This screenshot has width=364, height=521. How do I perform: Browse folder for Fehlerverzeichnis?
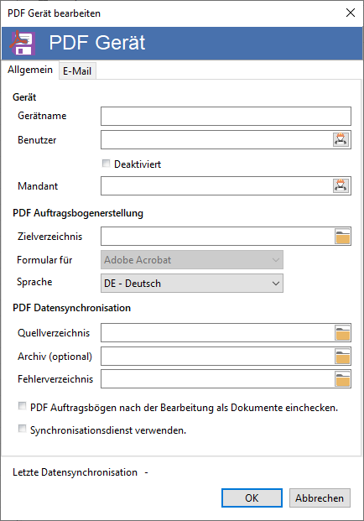click(342, 379)
